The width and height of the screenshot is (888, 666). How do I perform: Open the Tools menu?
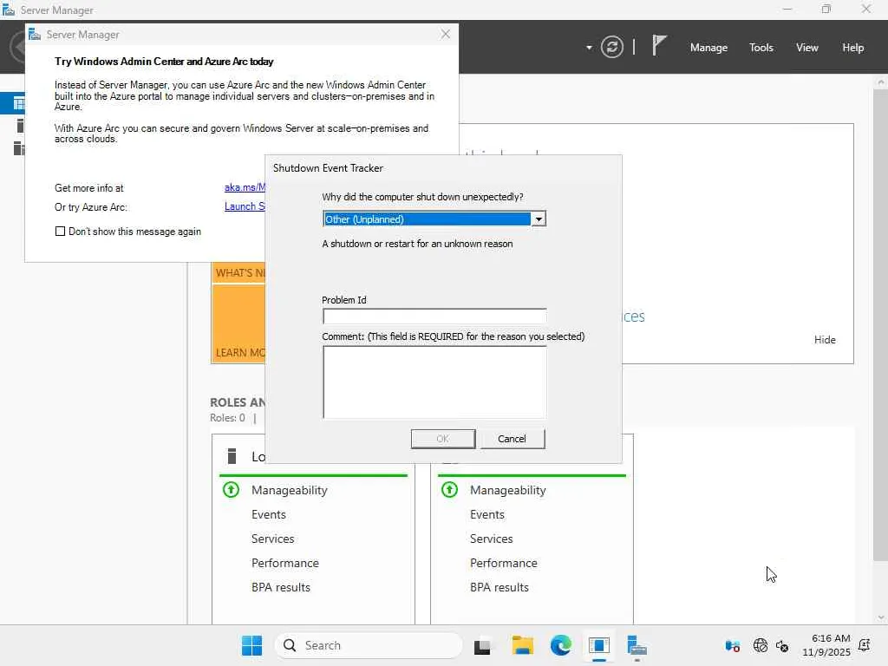761,48
